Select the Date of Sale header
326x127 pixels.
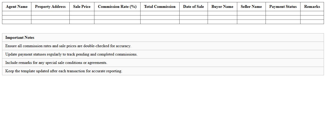(x=193, y=7)
